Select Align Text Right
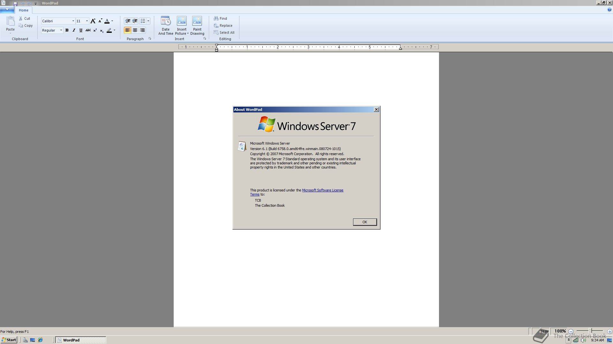The width and height of the screenshot is (613, 344). point(142,30)
